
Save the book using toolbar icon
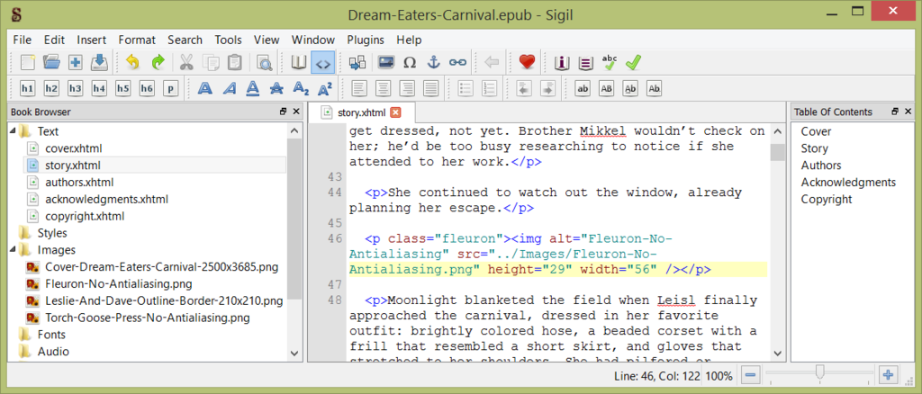coord(100,62)
